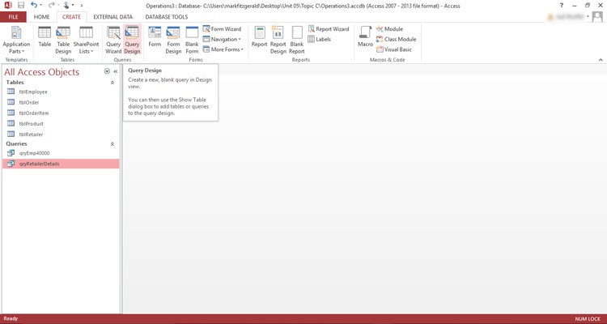This screenshot has height=324, width=607.
Task: Select the CREATE ribbon tab
Action: pos(71,17)
